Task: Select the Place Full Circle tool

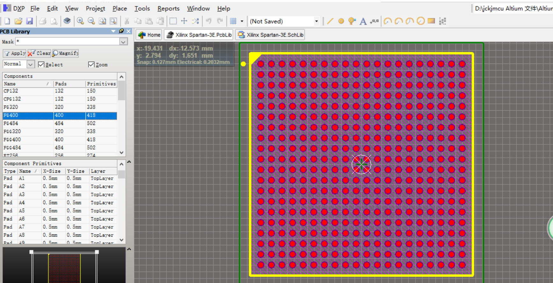Action: pos(421,21)
